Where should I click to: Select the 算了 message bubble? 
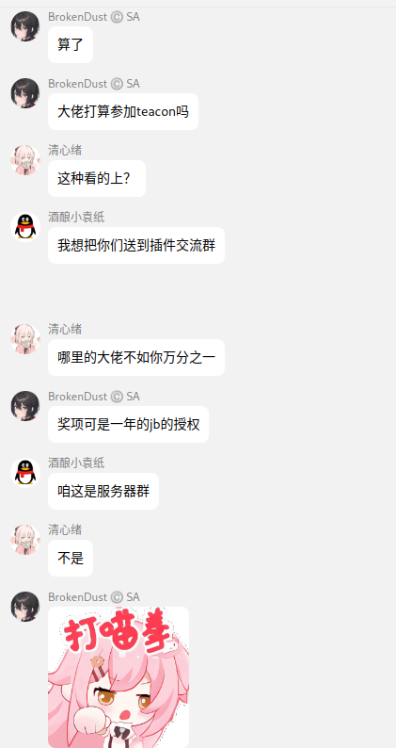point(71,45)
